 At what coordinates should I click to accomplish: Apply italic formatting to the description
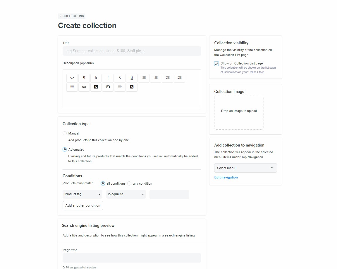click(108, 78)
